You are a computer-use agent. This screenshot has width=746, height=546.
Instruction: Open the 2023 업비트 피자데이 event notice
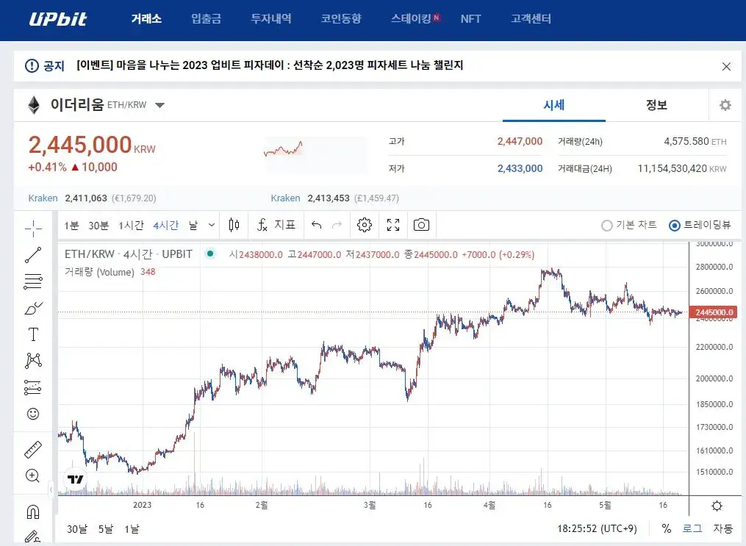tap(270, 65)
